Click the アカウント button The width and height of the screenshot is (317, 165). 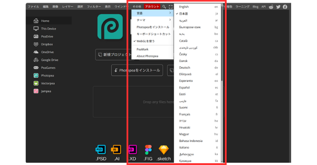[152, 7]
